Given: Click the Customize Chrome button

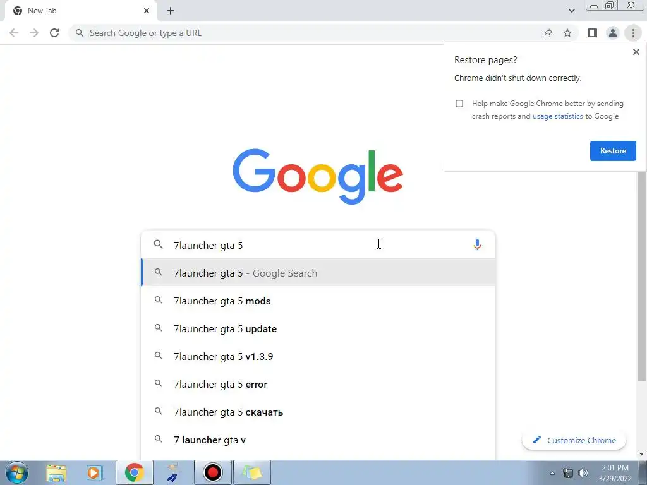Looking at the screenshot, I should pyautogui.click(x=574, y=440).
